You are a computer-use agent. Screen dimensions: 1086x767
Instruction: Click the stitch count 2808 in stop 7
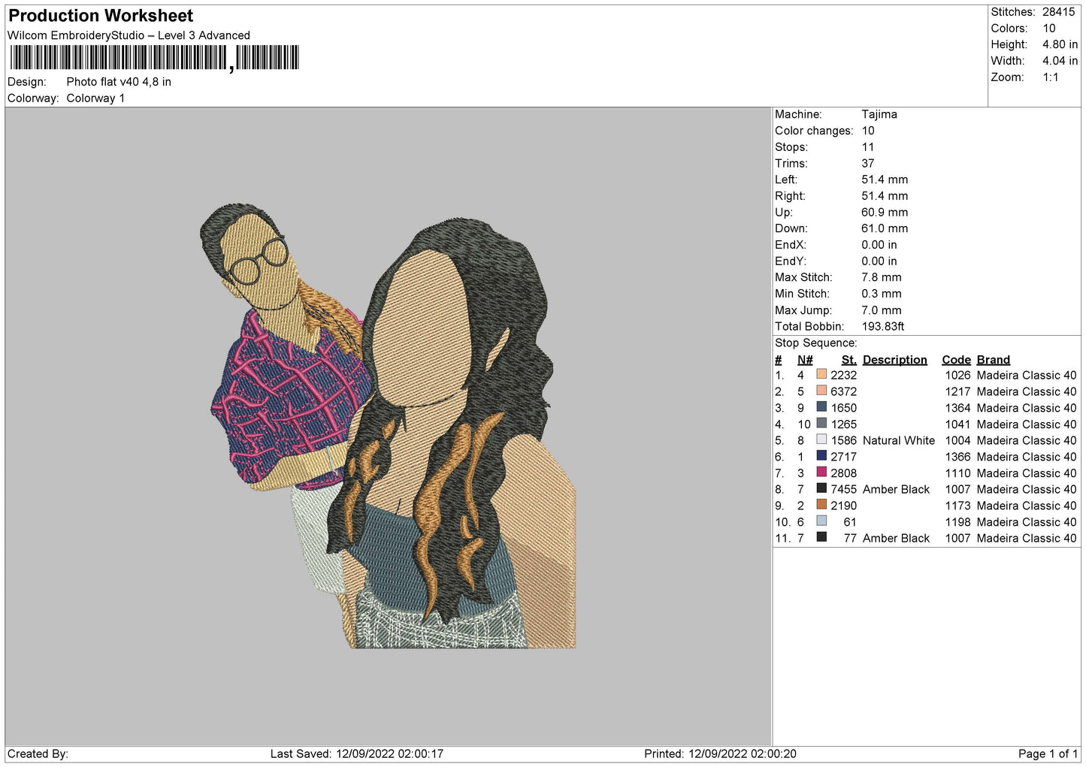[843, 473]
